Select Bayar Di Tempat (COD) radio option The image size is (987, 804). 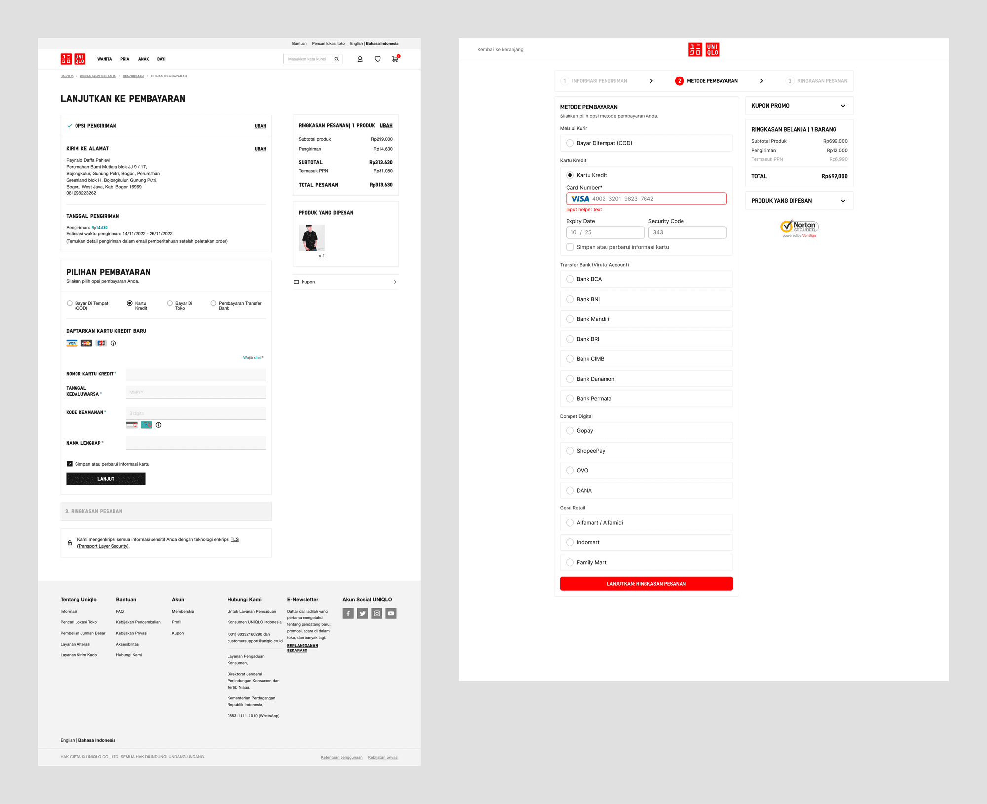tap(70, 303)
